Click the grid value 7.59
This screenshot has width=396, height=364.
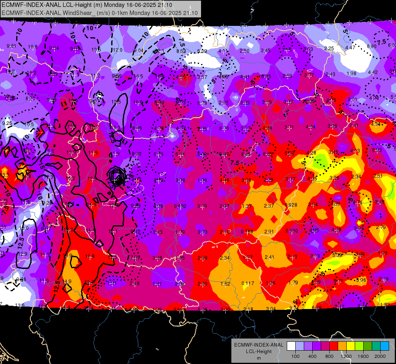tap(135, 257)
